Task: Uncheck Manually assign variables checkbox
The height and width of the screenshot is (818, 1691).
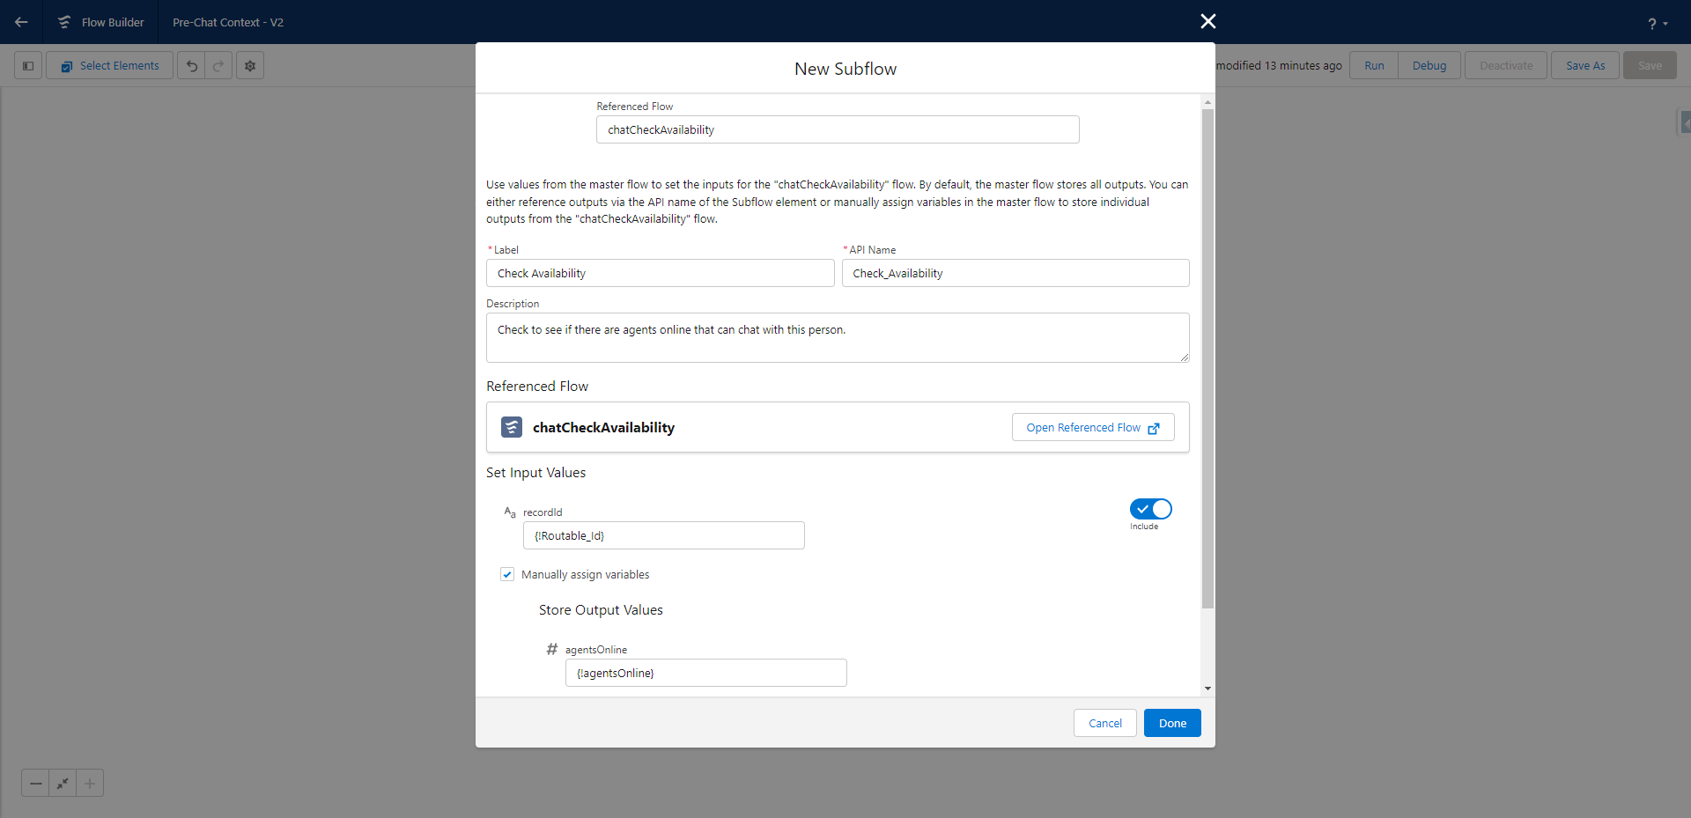Action: [507, 574]
